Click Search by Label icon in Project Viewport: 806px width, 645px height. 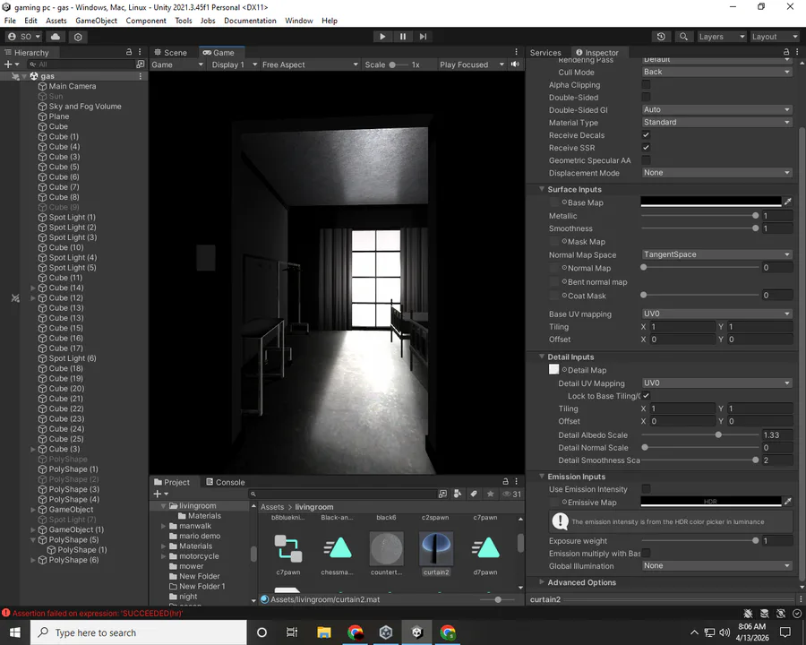474,494
